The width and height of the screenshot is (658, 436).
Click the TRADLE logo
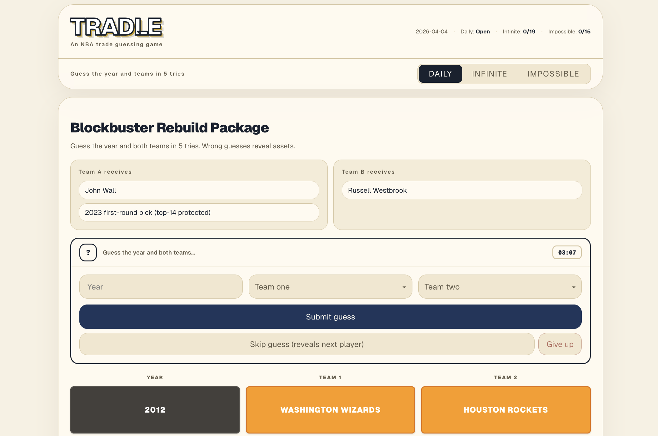[x=116, y=27]
